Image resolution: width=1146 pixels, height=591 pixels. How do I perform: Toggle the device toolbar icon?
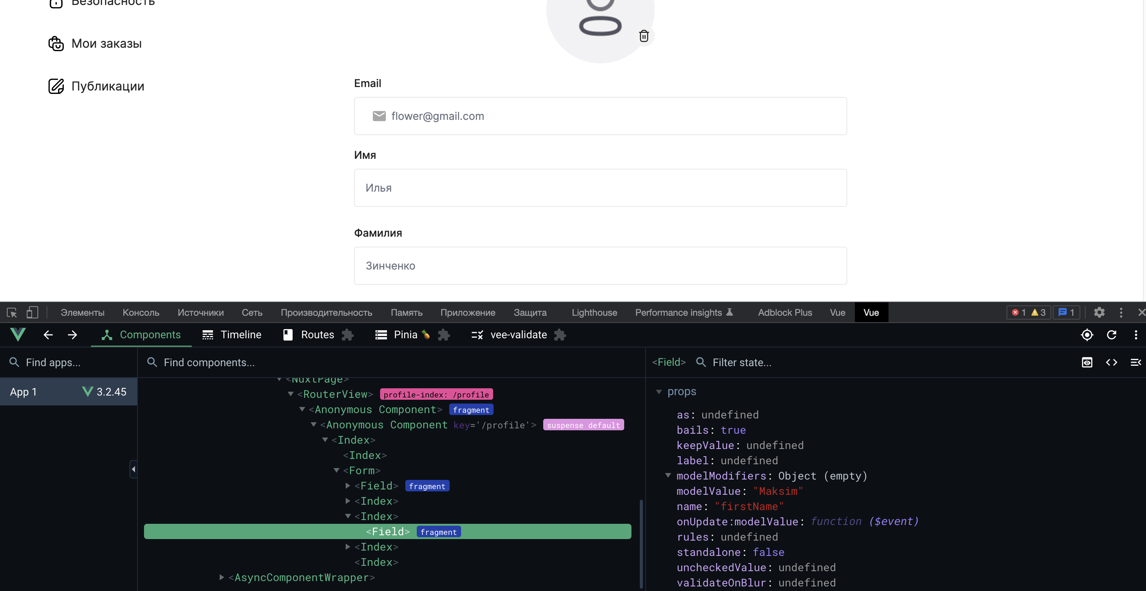click(32, 313)
